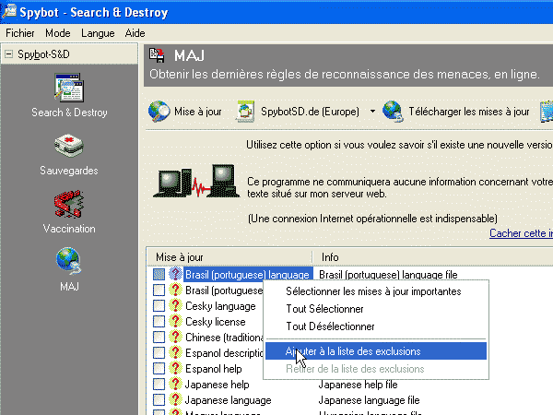Open the Sauvegardes first-aid kit icon

(x=69, y=146)
